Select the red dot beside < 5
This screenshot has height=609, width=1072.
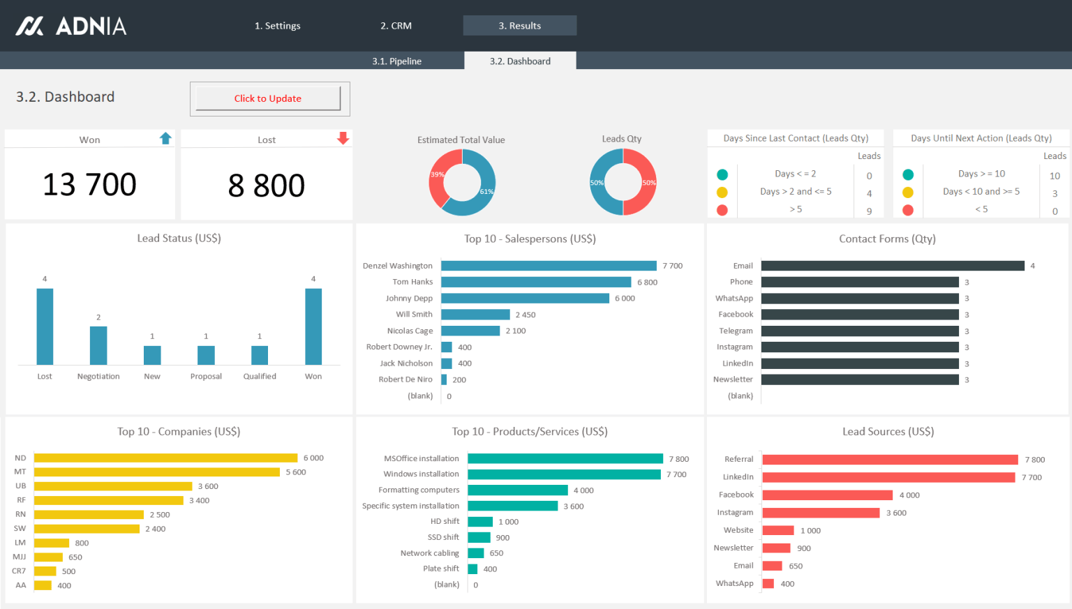tap(908, 210)
